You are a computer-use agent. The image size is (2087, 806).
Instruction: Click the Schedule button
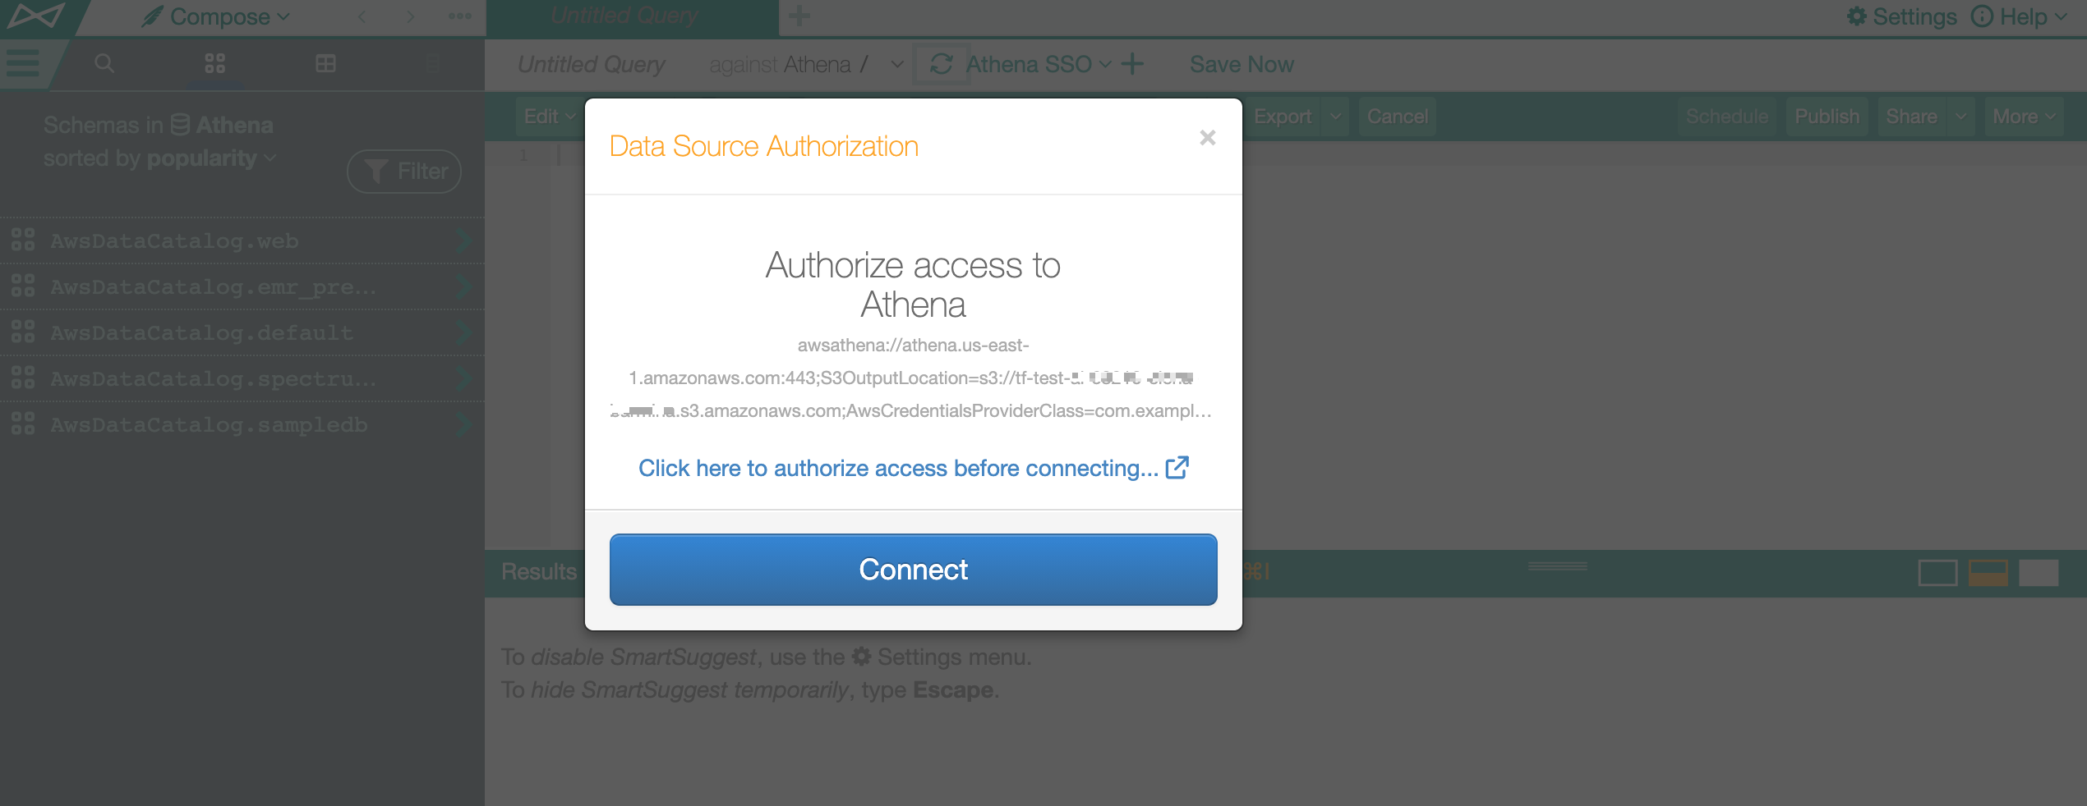click(1727, 117)
